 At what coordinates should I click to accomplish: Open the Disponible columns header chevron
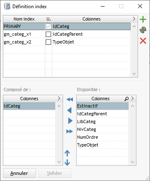tap(132, 99)
